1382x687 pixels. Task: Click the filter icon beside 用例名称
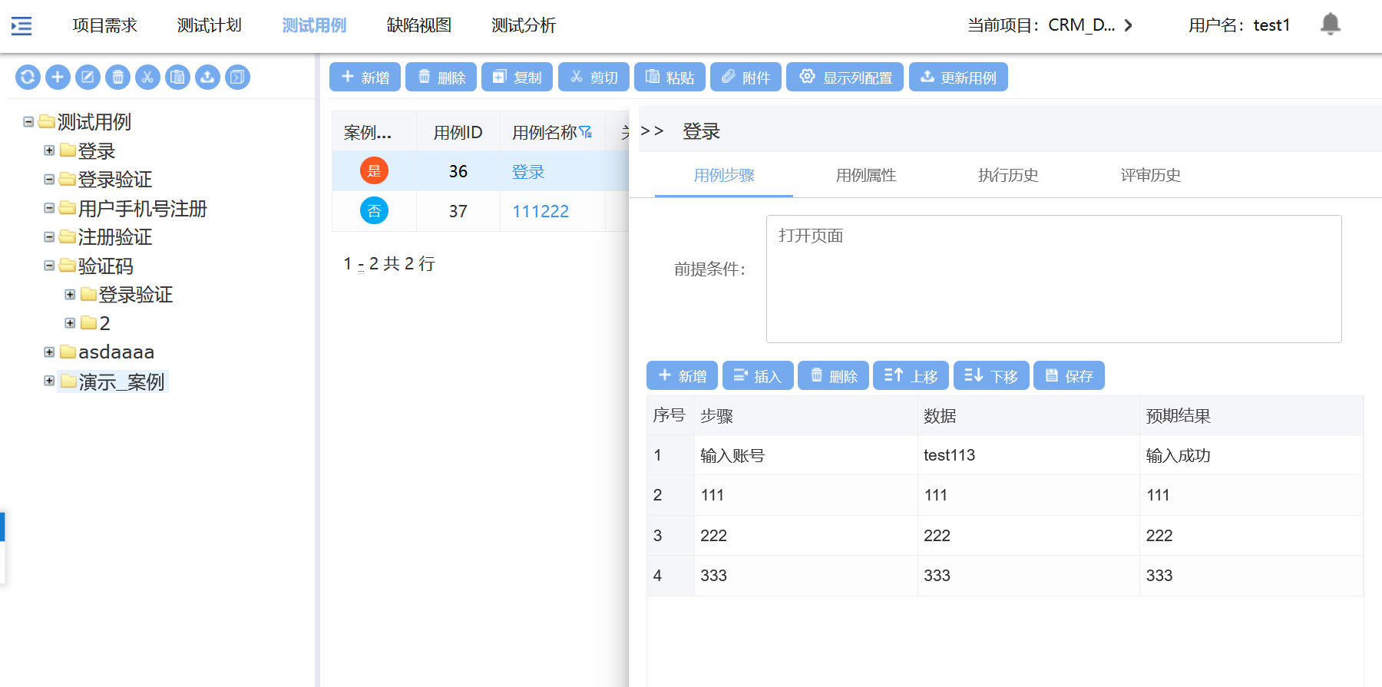coord(586,132)
